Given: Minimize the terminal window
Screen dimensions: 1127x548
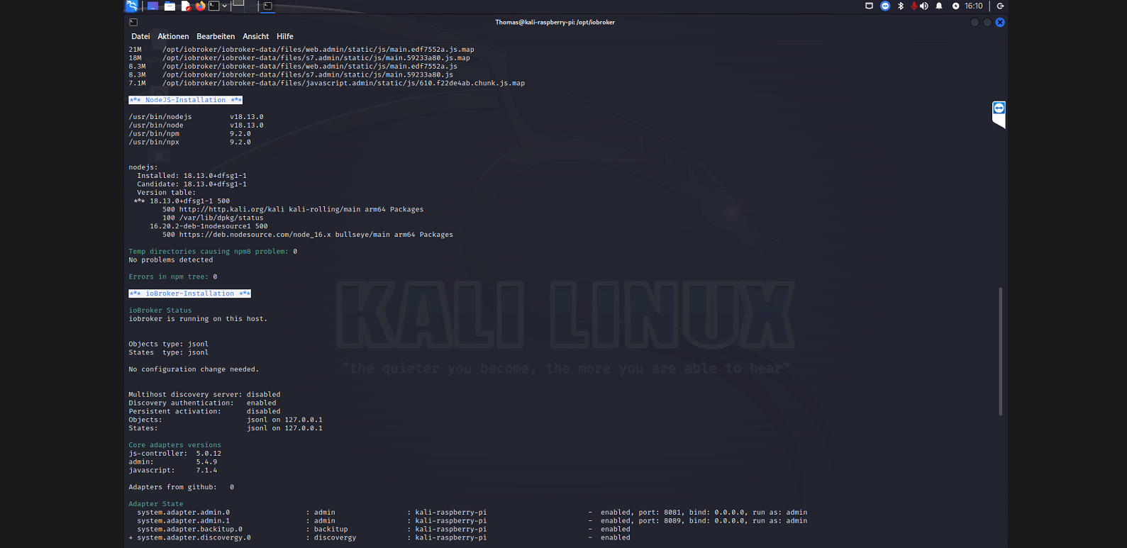Looking at the screenshot, I should [x=975, y=22].
